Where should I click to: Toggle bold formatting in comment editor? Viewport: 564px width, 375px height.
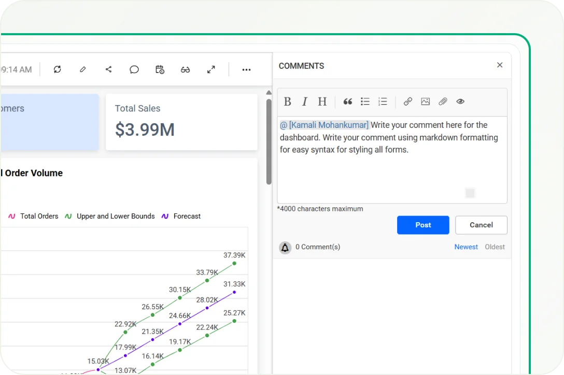pyautogui.click(x=288, y=102)
